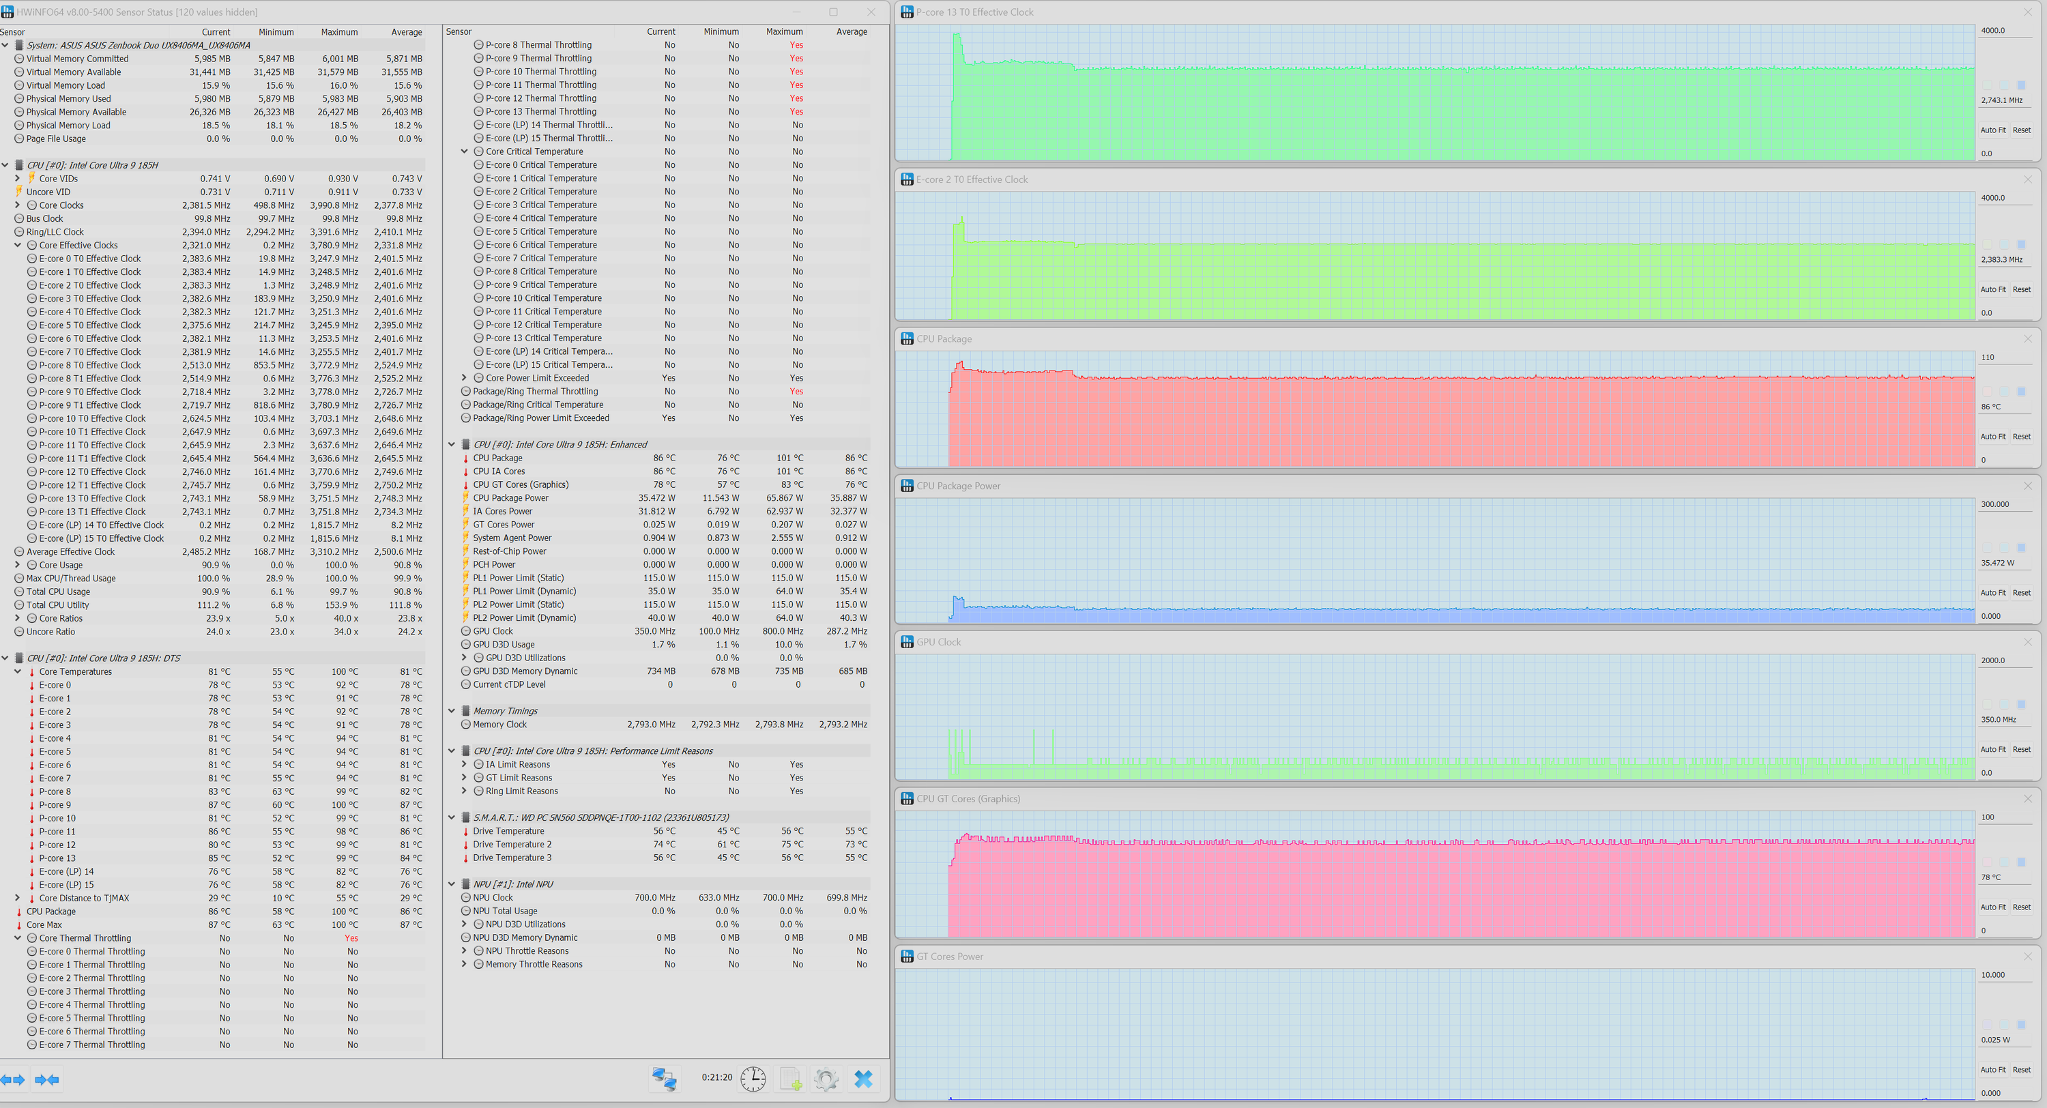Collapse the Core Effective Clocks tree

pyautogui.click(x=18, y=246)
